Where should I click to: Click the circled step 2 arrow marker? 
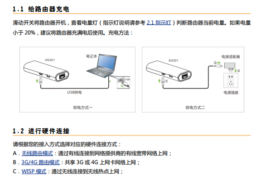click(x=217, y=63)
